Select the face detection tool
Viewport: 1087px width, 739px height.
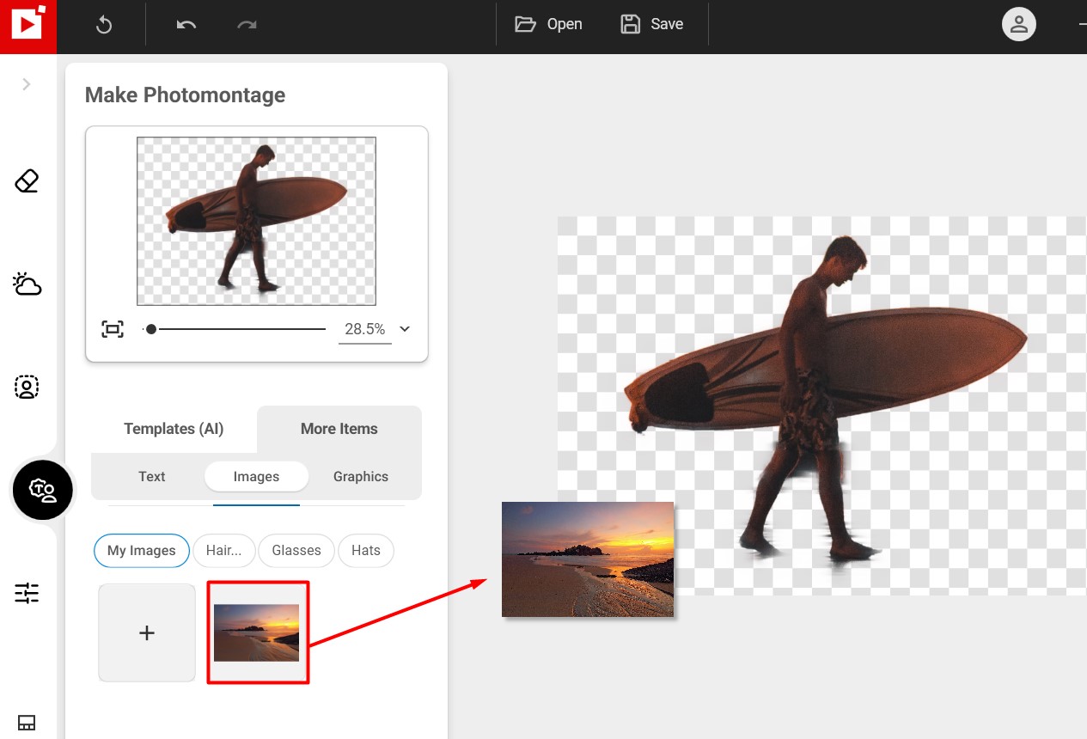pyautogui.click(x=27, y=387)
